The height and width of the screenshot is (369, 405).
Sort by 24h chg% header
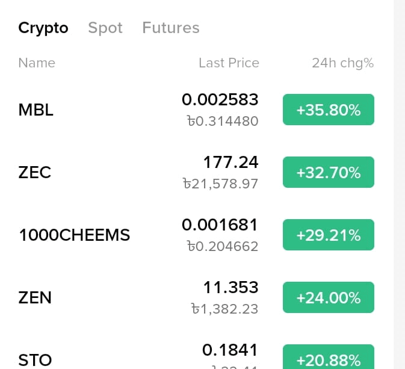pyautogui.click(x=342, y=63)
